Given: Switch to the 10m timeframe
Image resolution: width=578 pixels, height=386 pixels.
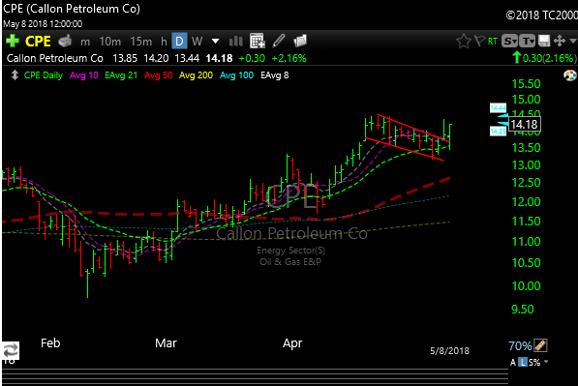Looking at the screenshot, I should [109, 42].
